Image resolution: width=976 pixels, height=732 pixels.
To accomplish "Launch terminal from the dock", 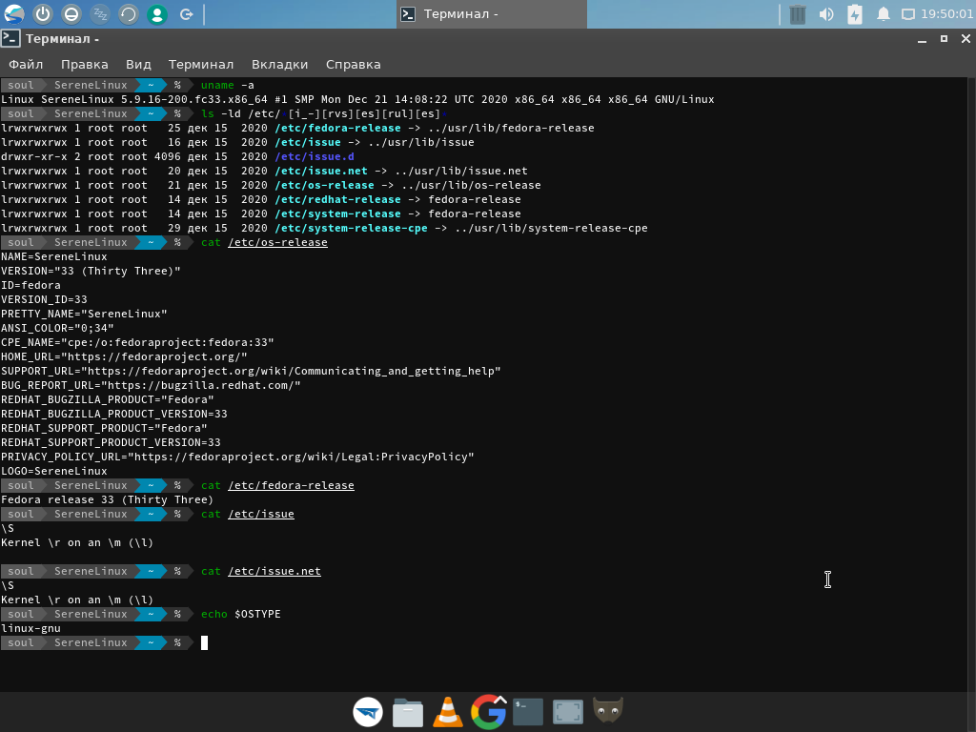I will click(x=528, y=712).
